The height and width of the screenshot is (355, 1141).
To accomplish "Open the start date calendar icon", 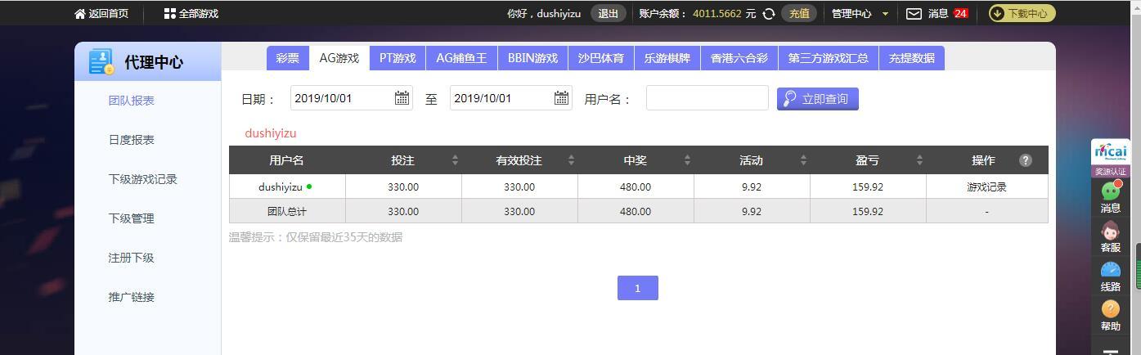I will click(x=402, y=98).
